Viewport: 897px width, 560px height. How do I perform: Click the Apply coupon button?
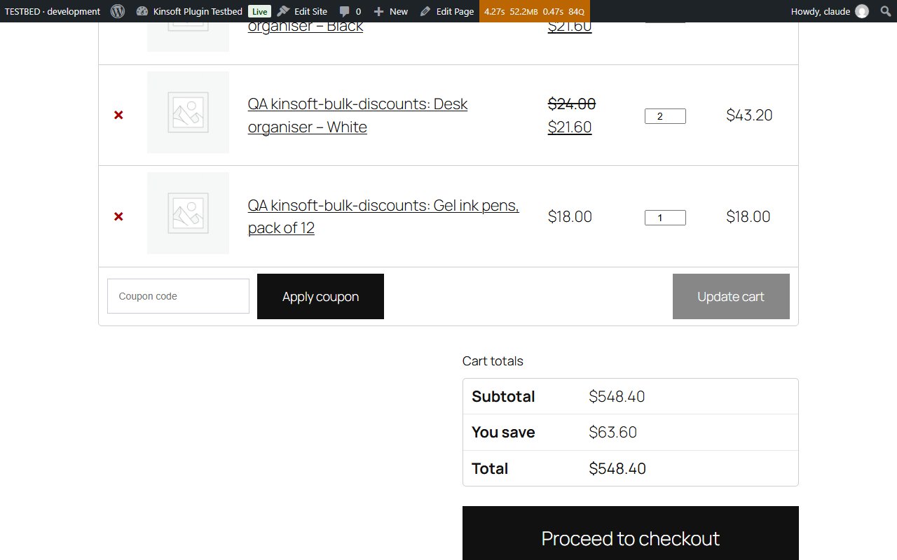click(320, 296)
